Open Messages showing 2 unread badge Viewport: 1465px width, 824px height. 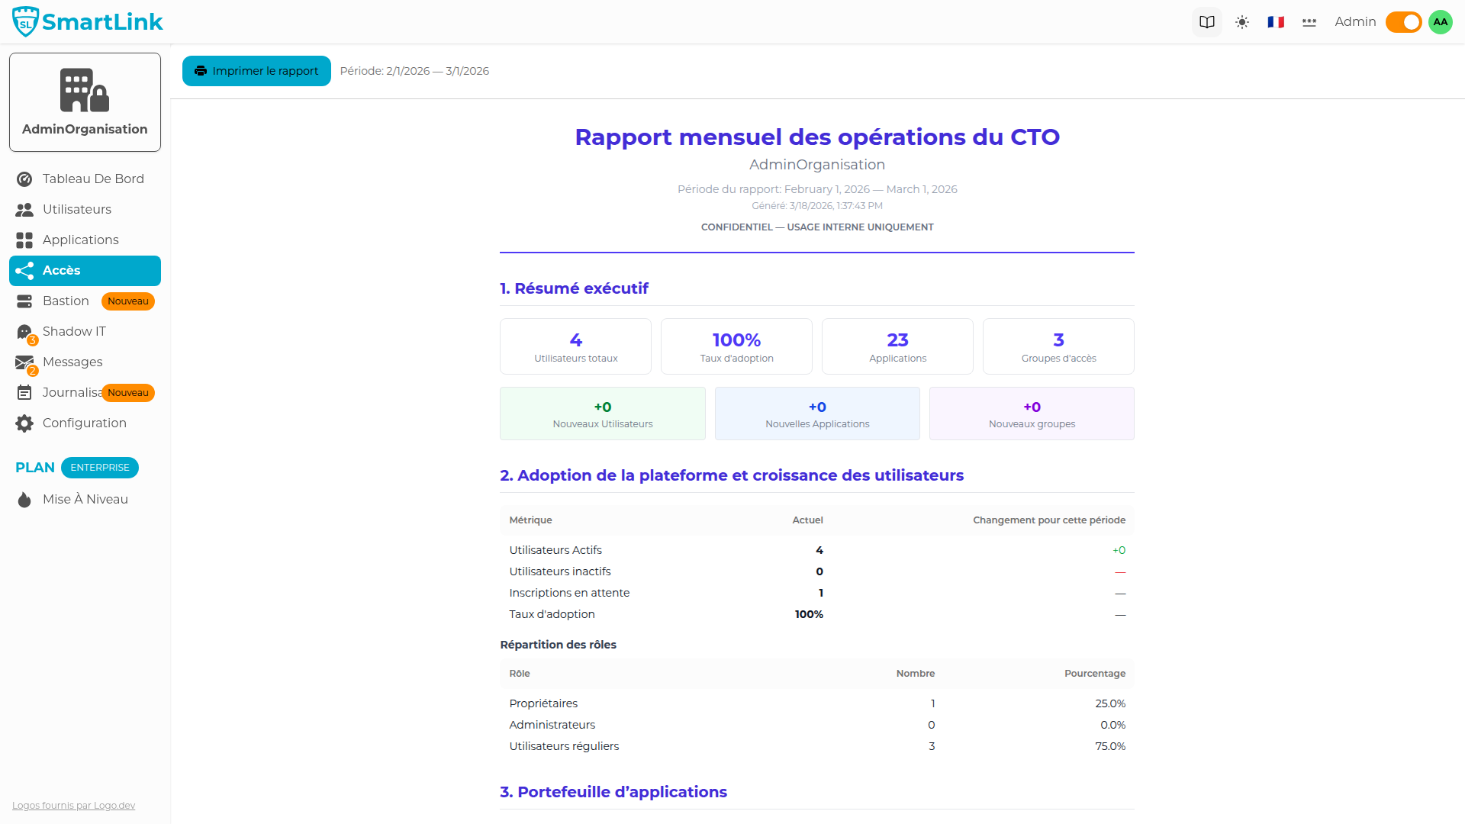[x=72, y=362]
